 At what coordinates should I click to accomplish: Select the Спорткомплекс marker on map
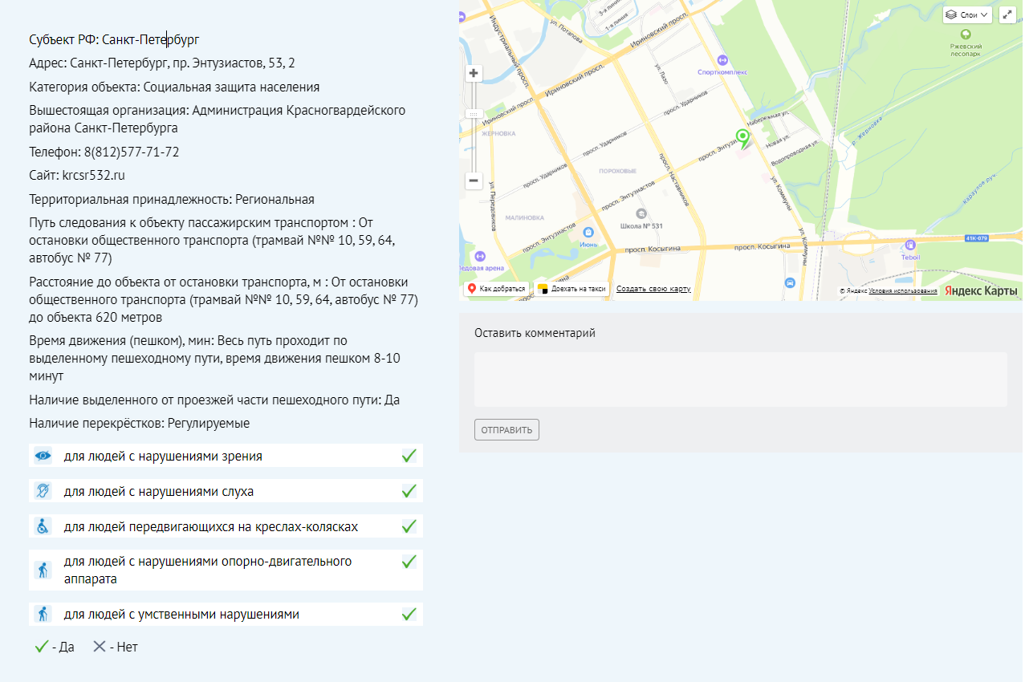722,60
